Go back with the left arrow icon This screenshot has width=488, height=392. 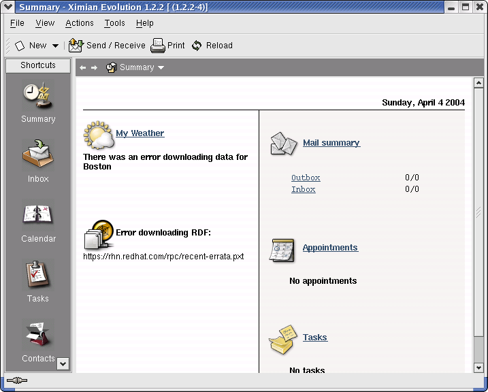click(83, 67)
